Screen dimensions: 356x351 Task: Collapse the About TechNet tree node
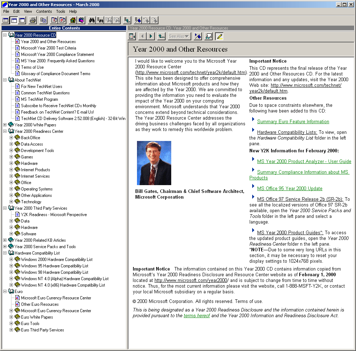pos(5,80)
